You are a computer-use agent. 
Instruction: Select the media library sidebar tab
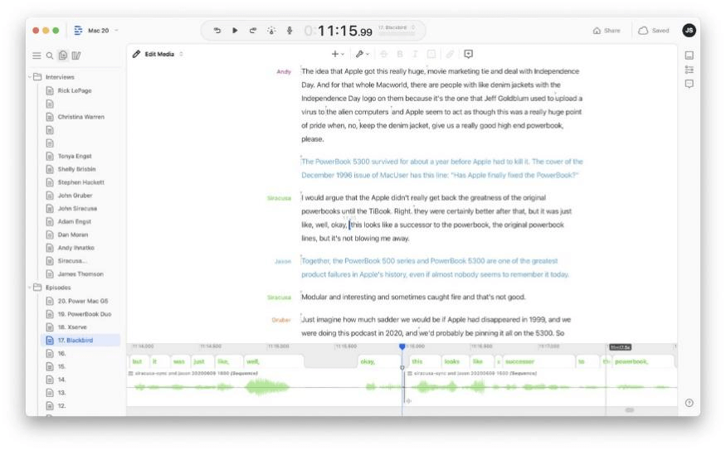coord(76,56)
